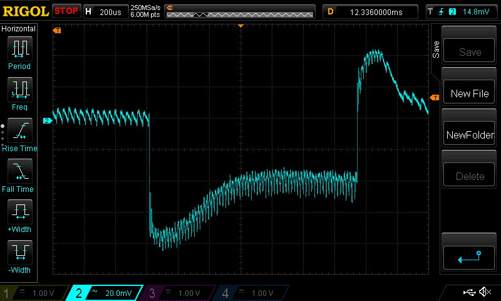
Task: Click the Save button
Action: point(469,51)
